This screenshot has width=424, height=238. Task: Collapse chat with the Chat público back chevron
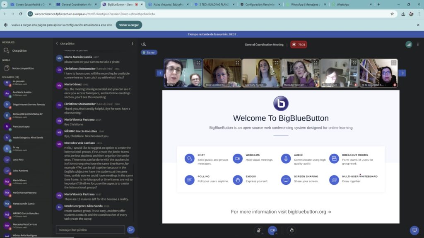[x=57, y=43]
